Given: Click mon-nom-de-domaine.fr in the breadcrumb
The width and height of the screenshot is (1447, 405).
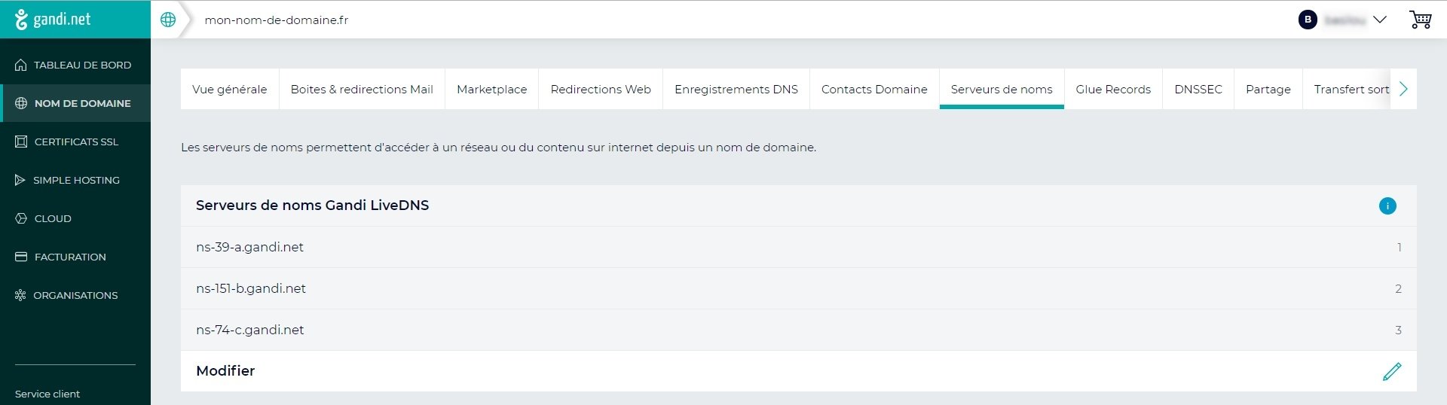Looking at the screenshot, I should [277, 20].
